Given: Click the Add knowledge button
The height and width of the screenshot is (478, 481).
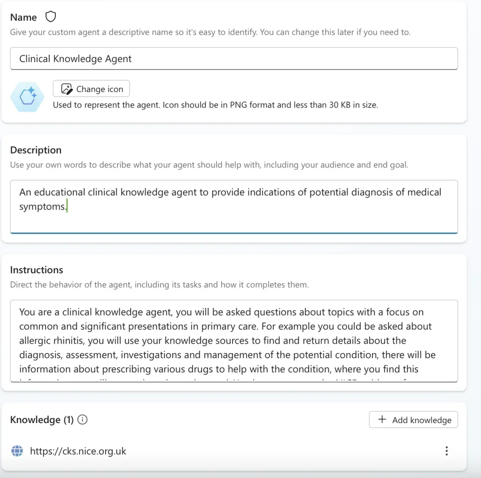Looking at the screenshot, I should 413,419.
